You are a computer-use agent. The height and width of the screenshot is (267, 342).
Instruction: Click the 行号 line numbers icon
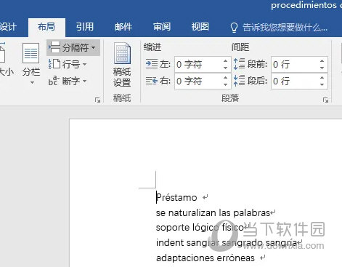tap(54, 64)
